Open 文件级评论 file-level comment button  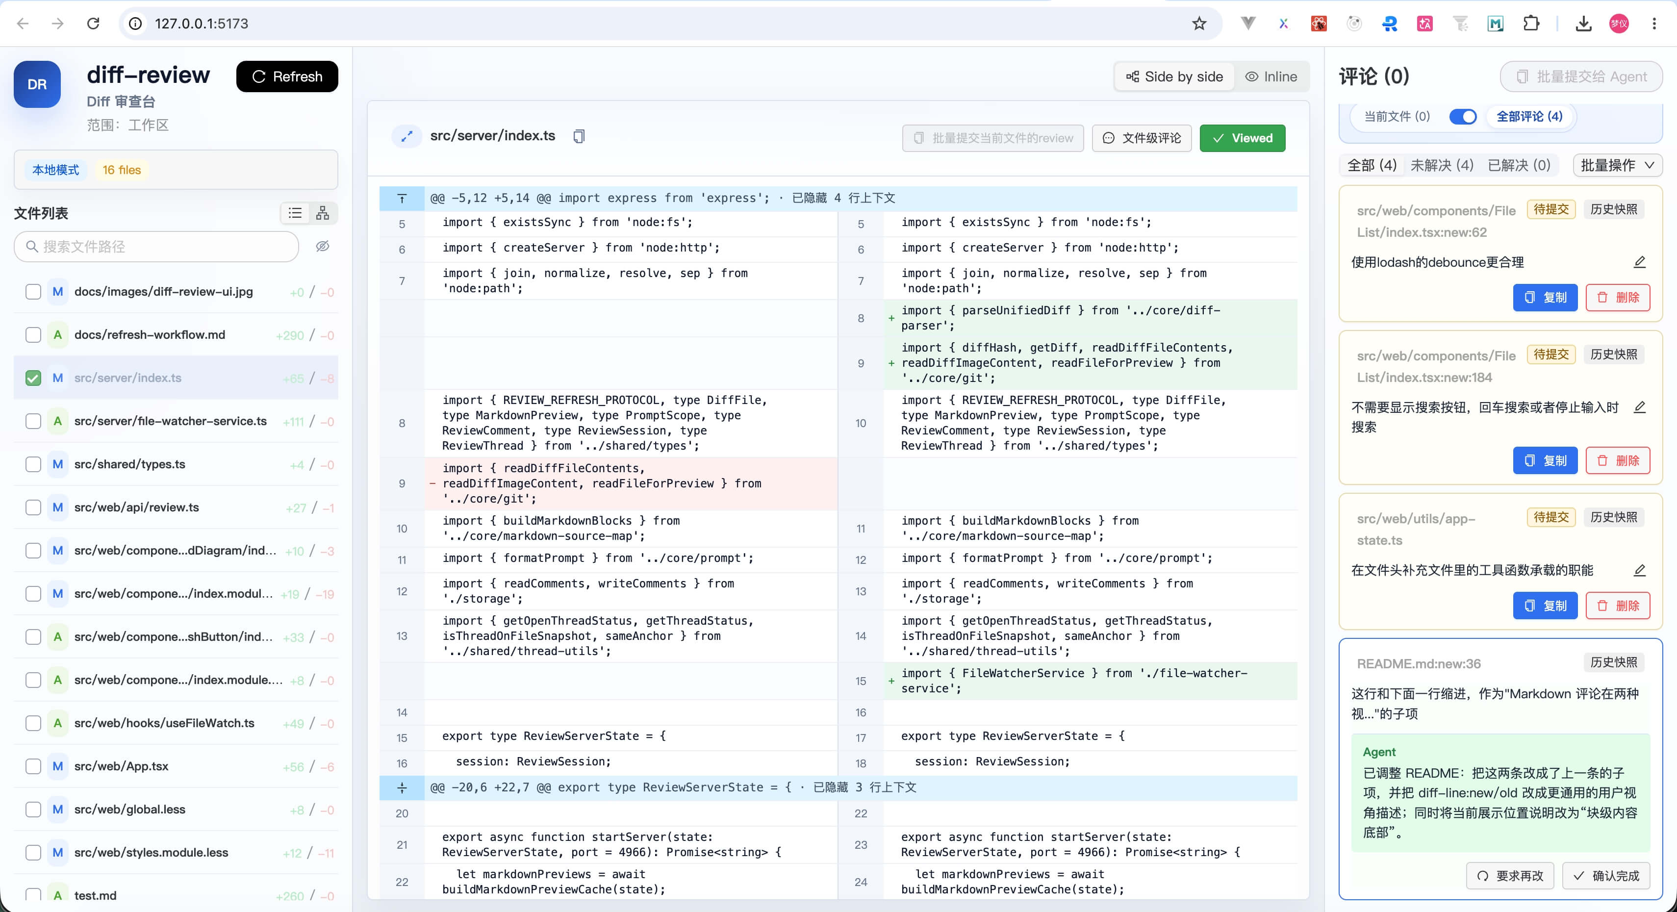pyautogui.click(x=1141, y=138)
